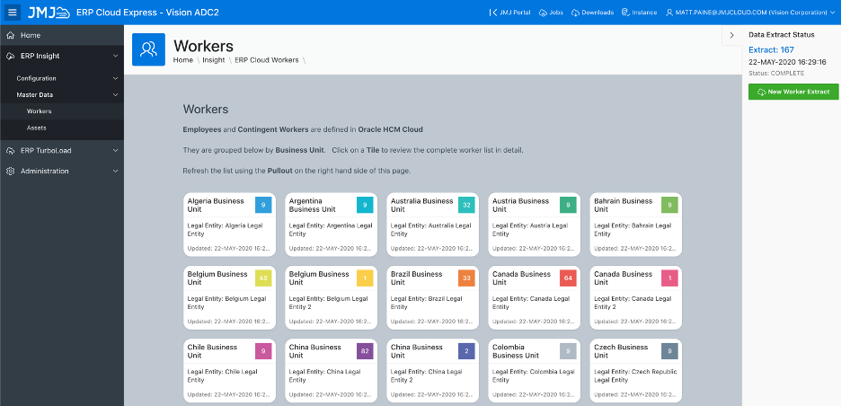The height and width of the screenshot is (406, 841).
Task: Click the Insight breadcrumb link
Action: (x=214, y=60)
